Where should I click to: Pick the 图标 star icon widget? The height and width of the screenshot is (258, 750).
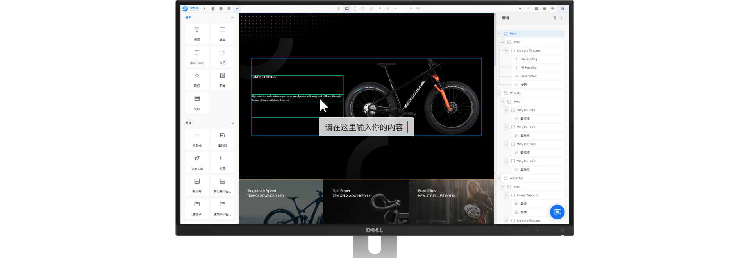(197, 80)
